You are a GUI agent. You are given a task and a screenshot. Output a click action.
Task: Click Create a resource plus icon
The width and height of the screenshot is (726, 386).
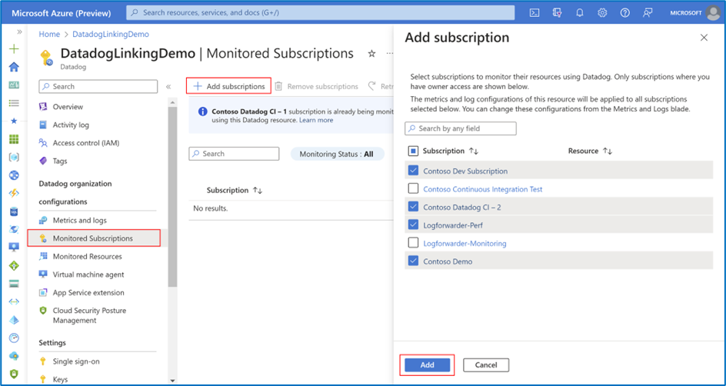coord(14,48)
